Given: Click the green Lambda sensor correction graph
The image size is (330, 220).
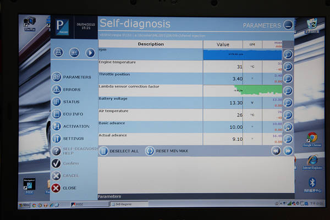Looking at the screenshot, I should pyautogui.click(x=243, y=90).
